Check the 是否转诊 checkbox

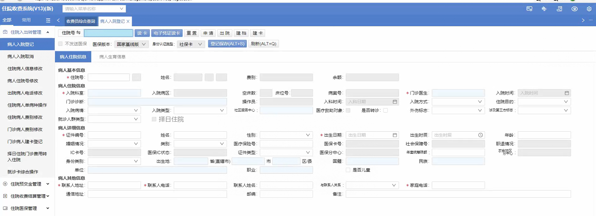pos(386,110)
